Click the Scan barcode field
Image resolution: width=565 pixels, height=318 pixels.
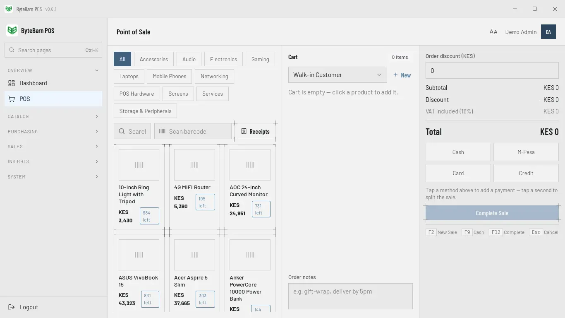pyautogui.click(x=193, y=131)
